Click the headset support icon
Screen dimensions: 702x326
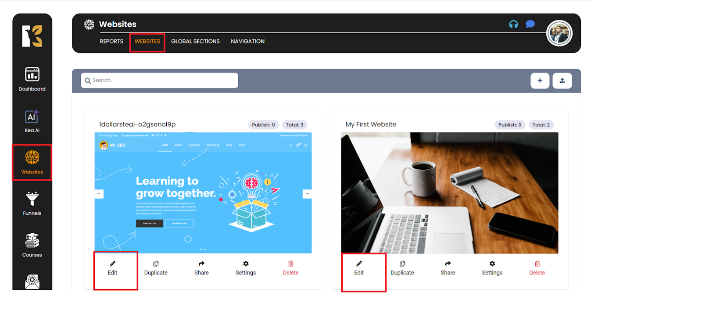[x=513, y=24]
